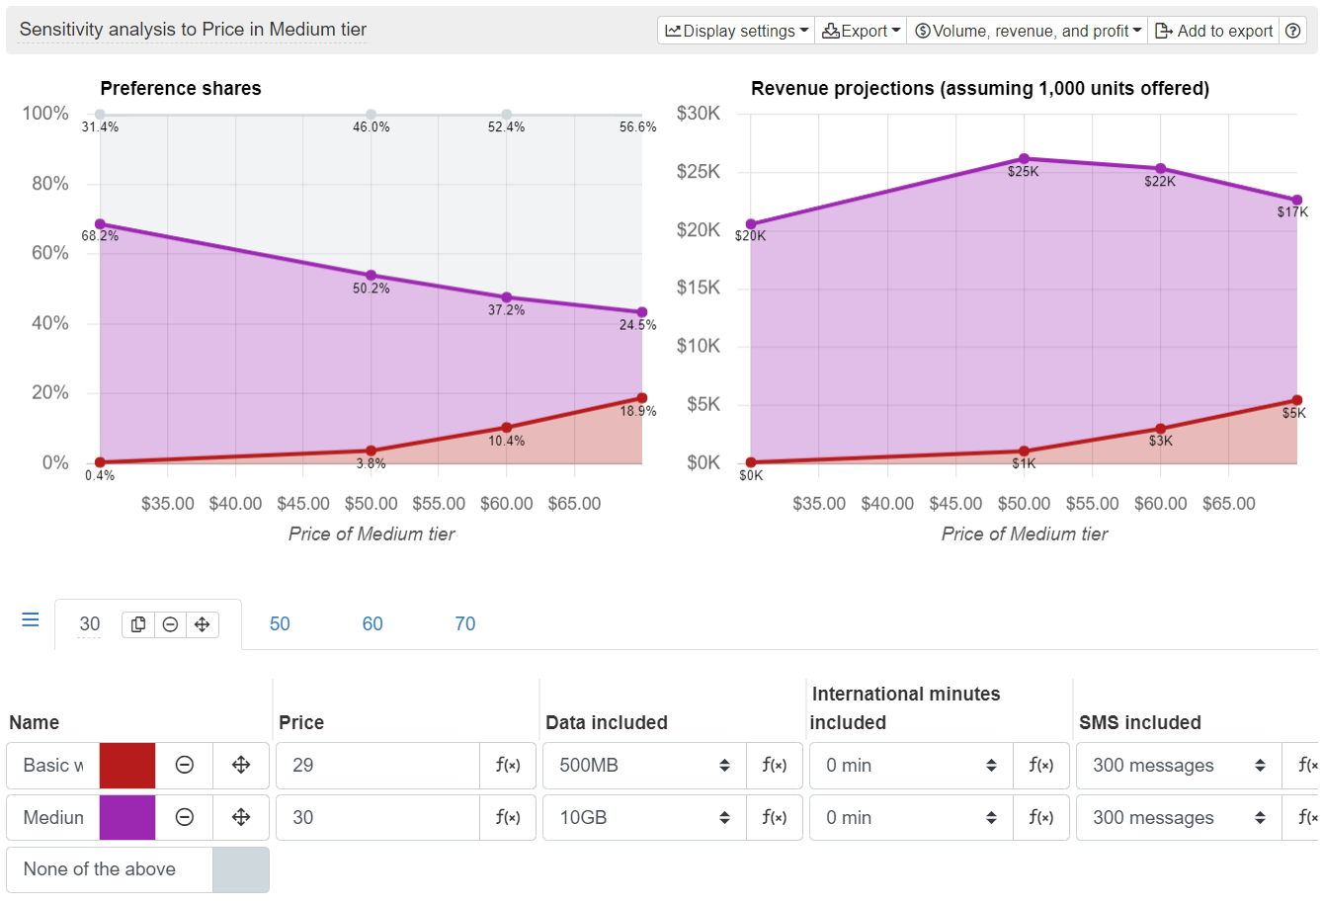Image resolution: width=1323 pixels, height=905 pixels.
Task: Switch to scenario tab 50
Action: pos(280,624)
